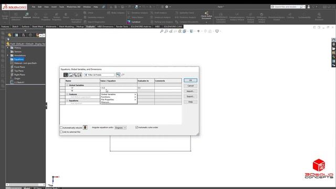Open Angular equation units Degrees dropdown
The width and height of the screenshot is (336, 189).
tap(120, 128)
